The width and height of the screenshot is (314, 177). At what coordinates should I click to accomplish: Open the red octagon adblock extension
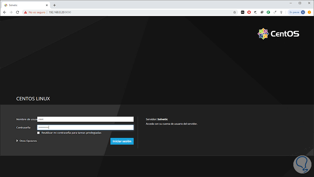249,12
